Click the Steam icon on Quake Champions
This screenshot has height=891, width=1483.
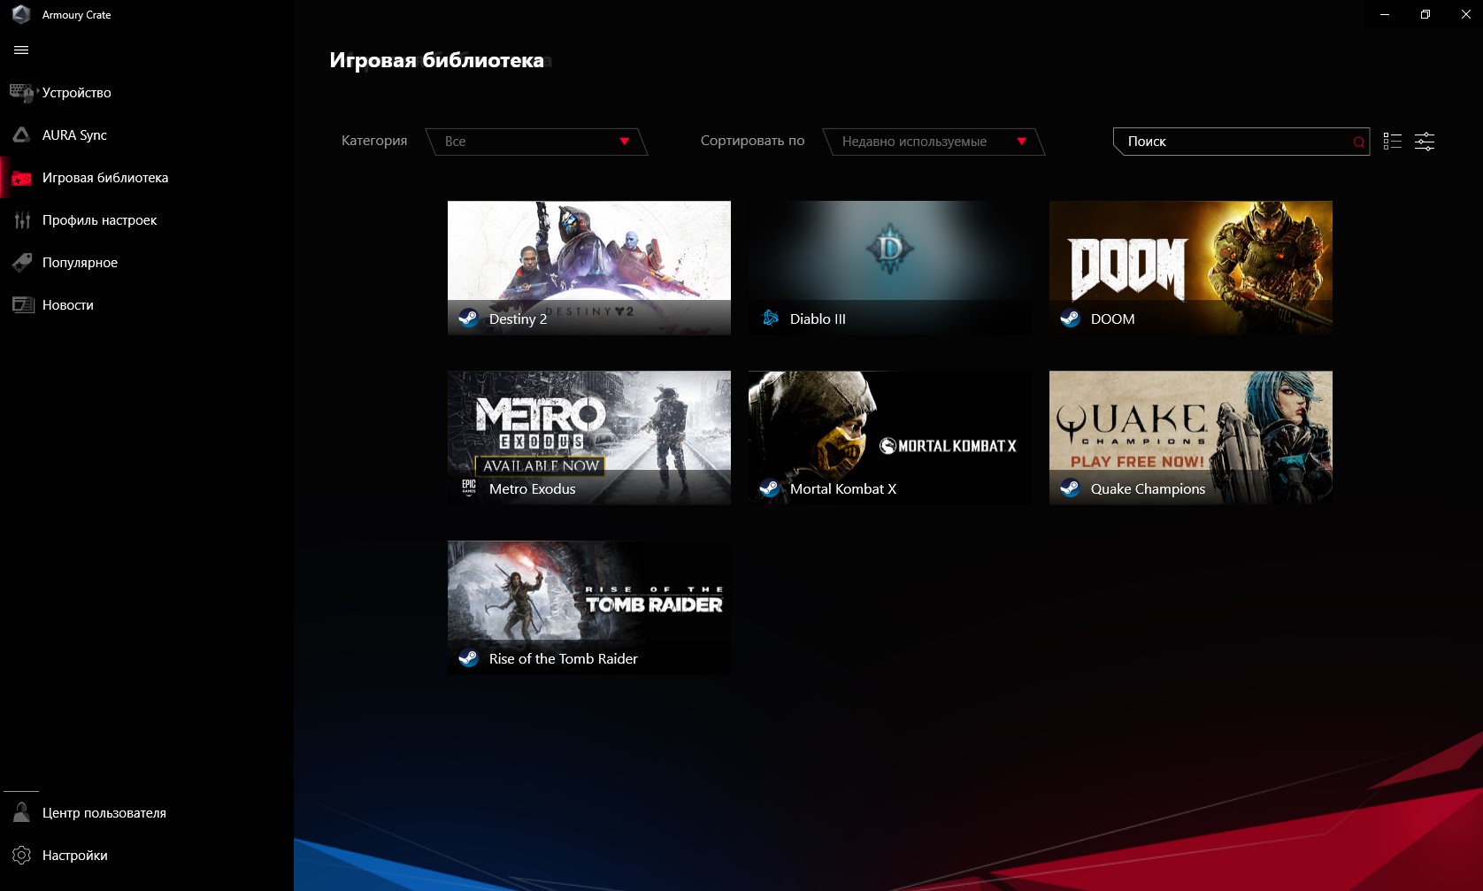click(x=1070, y=488)
